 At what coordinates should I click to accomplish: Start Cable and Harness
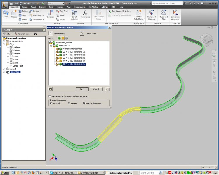pyautogui.click(x=151, y=15)
